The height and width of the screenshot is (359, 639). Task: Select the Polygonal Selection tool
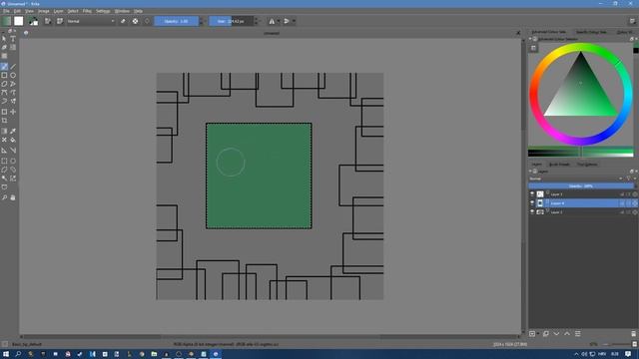[4, 170]
